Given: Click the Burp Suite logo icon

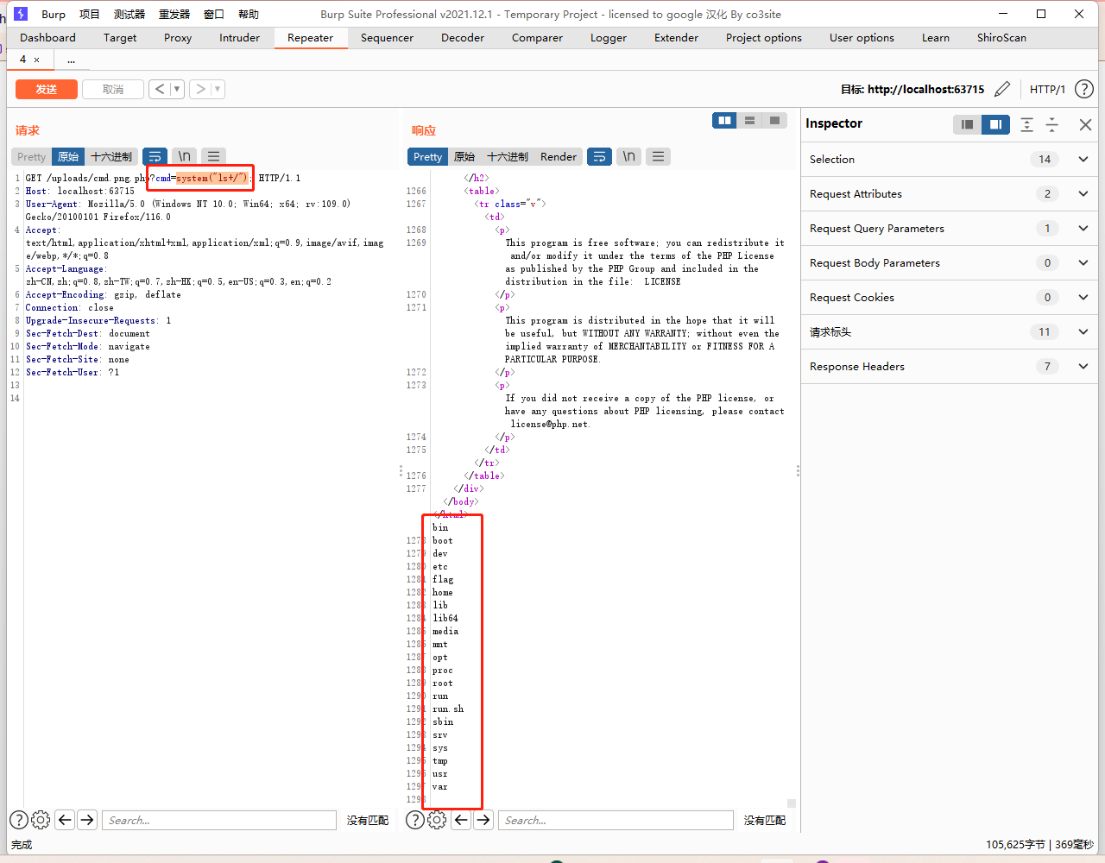Looking at the screenshot, I should [22, 14].
